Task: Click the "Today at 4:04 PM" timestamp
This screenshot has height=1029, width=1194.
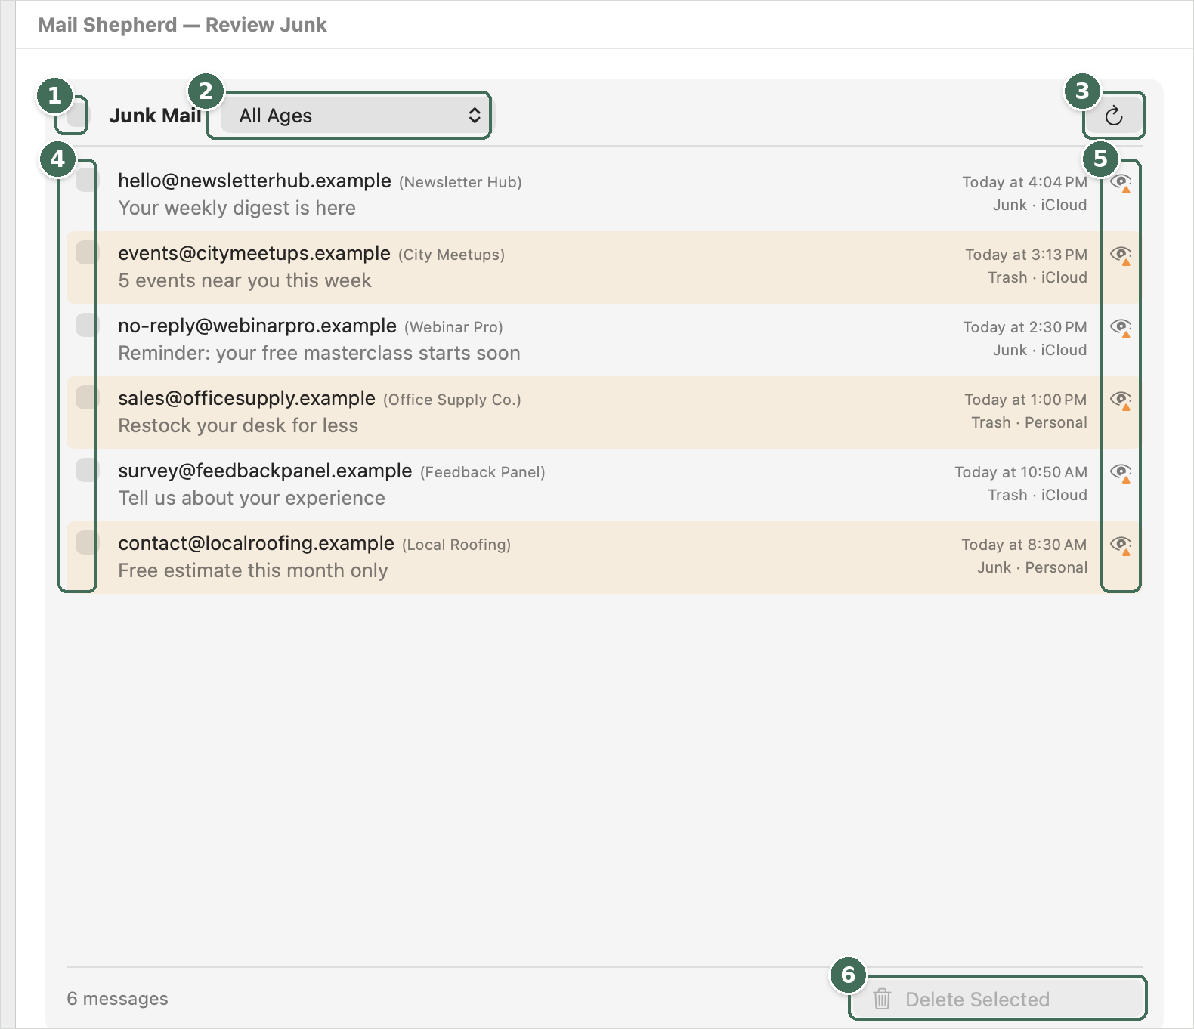Action: tap(1025, 182)
